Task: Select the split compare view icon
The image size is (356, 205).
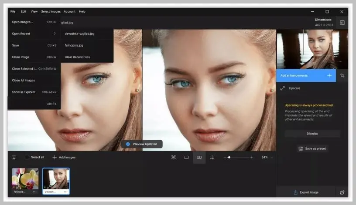Action: click(212, 157)
